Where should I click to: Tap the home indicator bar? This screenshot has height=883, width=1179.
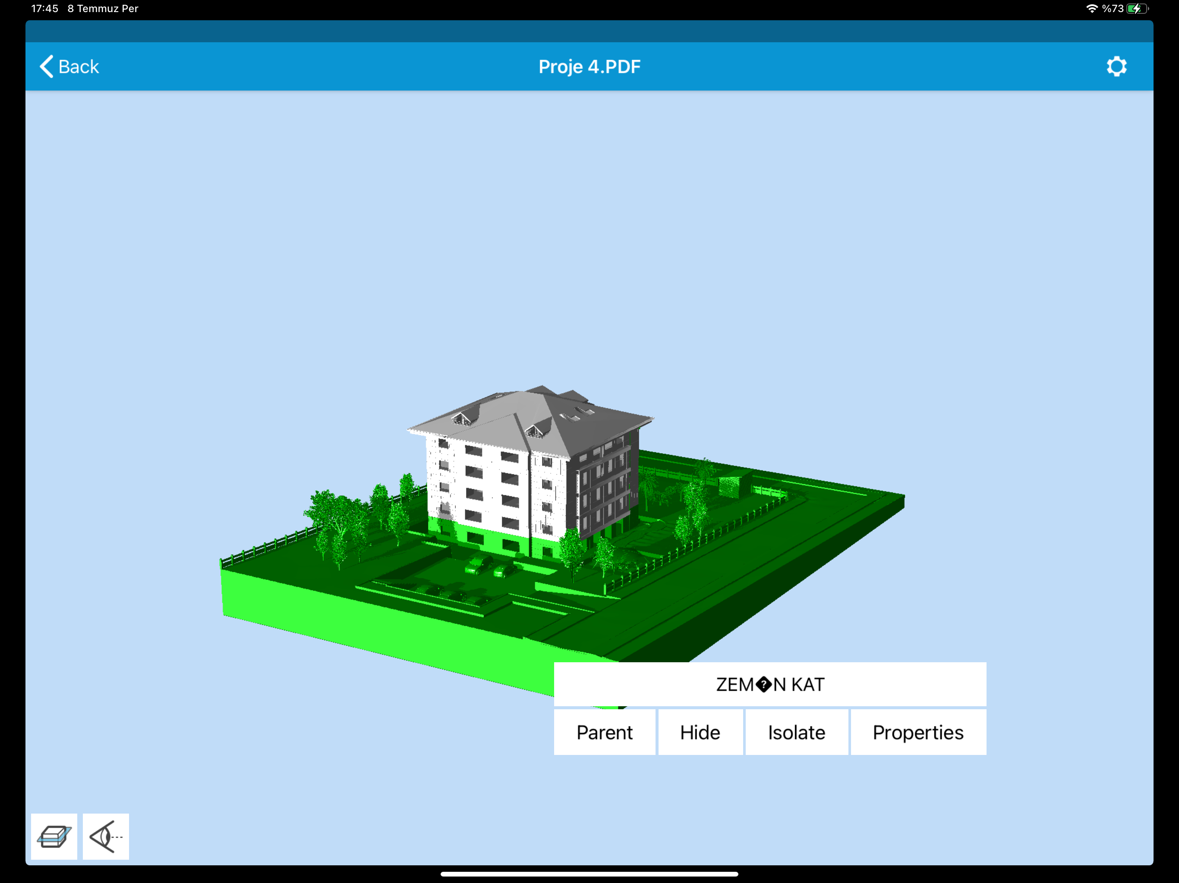click(x=589, y=874)
